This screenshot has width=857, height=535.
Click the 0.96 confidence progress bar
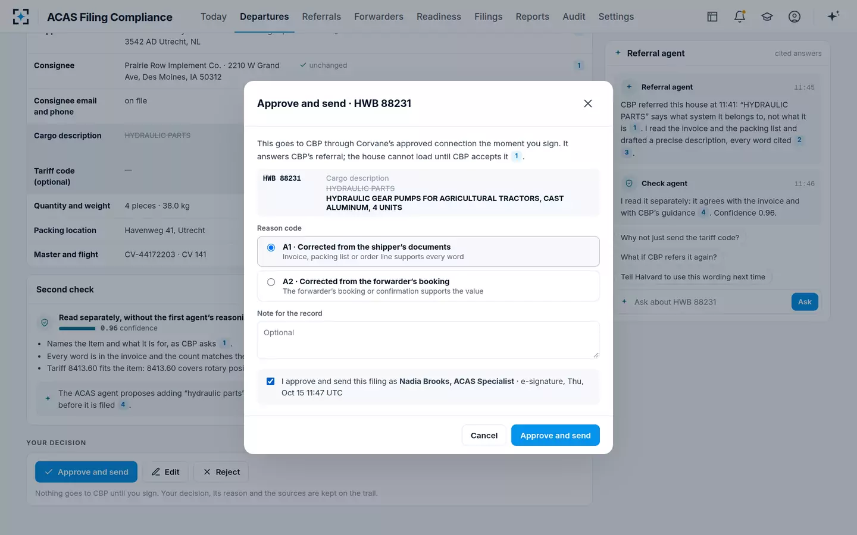77,328
